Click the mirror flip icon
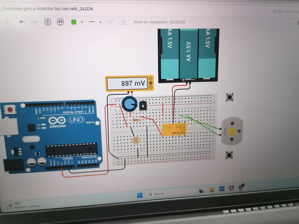Image resolution: width=299 pixels, height=224 pixels. (x=123, y=22)
